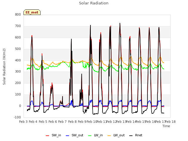Click the Feb 4 x-axis label
Image resolution: width=188 pixels, height=141 pixels.
click(33, 122)
